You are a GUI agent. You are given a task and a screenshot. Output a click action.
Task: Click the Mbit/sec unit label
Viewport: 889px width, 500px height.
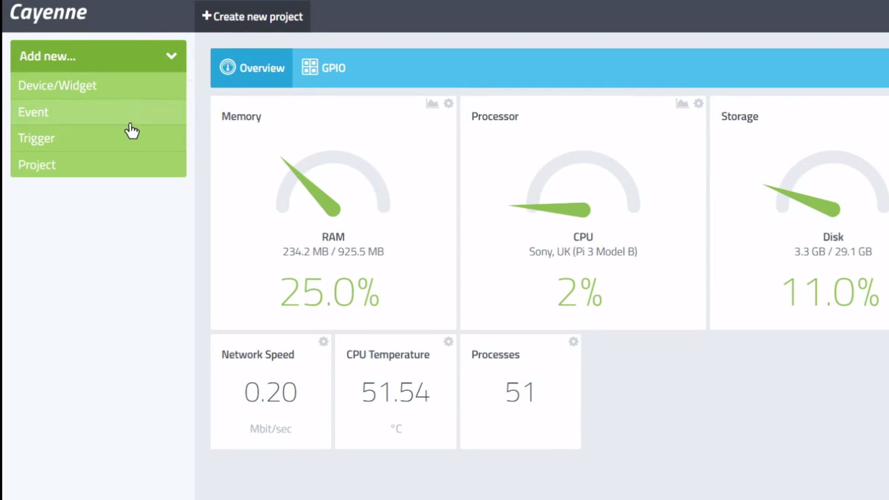pos(270,429)
